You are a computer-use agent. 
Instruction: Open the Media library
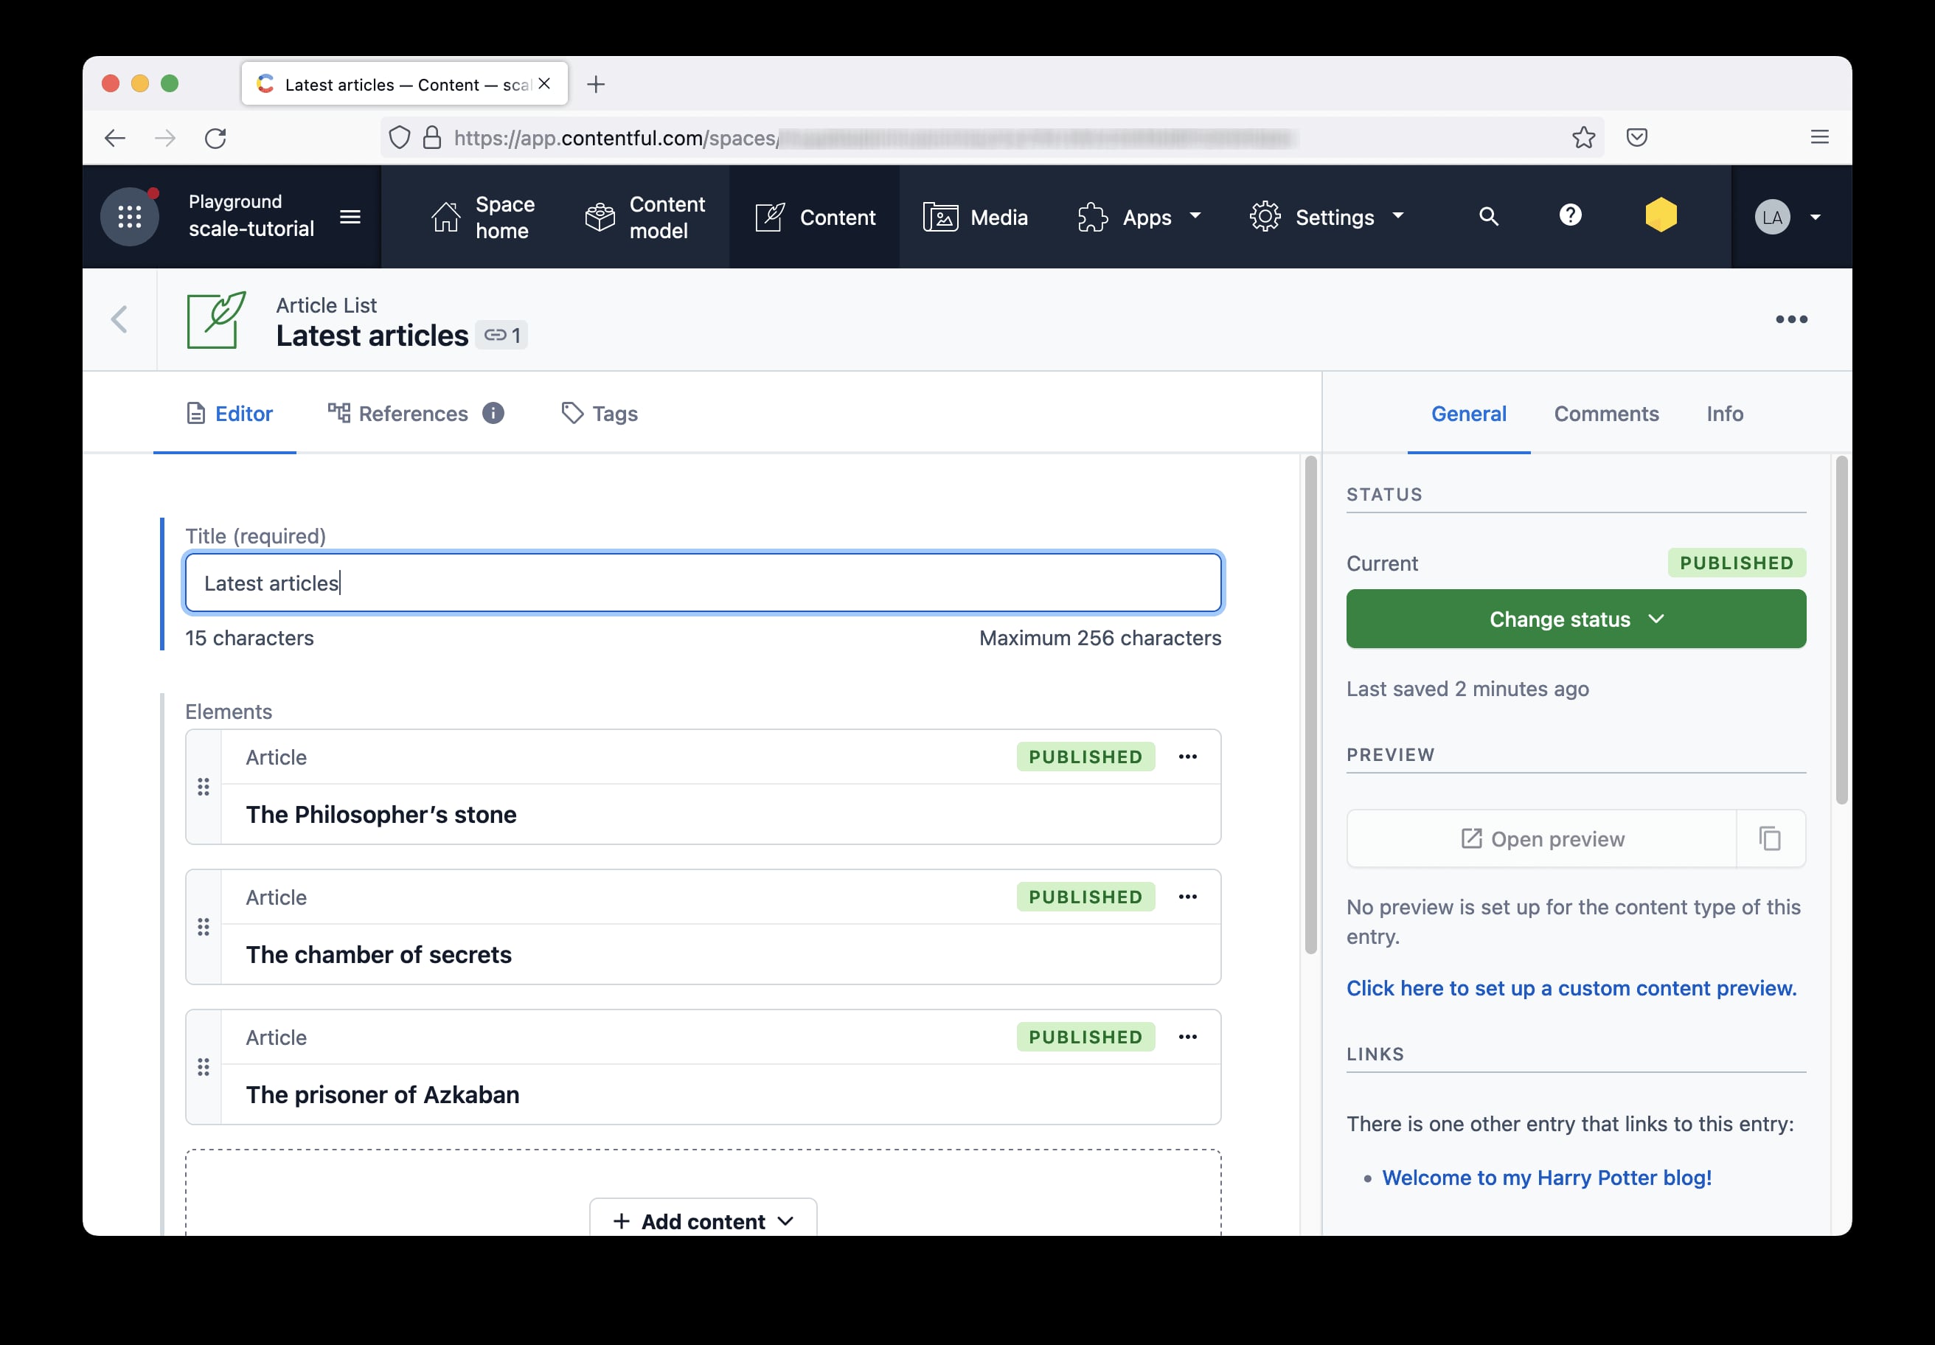point(976,217)
